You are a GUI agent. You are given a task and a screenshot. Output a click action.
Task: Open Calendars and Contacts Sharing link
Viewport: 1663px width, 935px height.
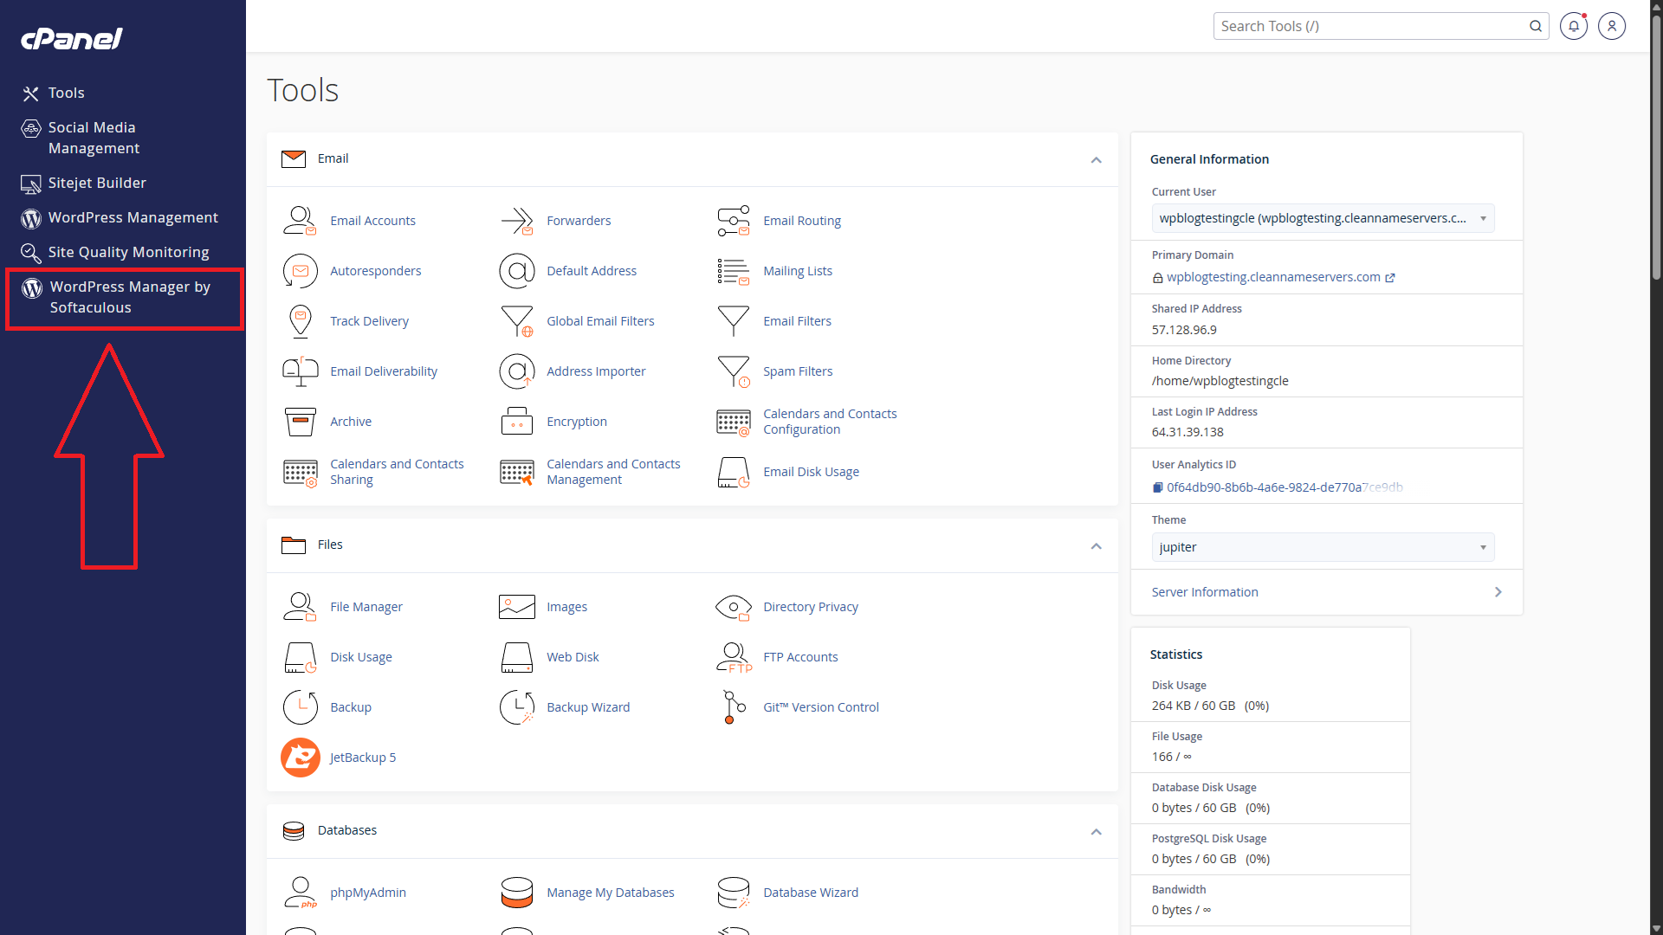(397, 472)
